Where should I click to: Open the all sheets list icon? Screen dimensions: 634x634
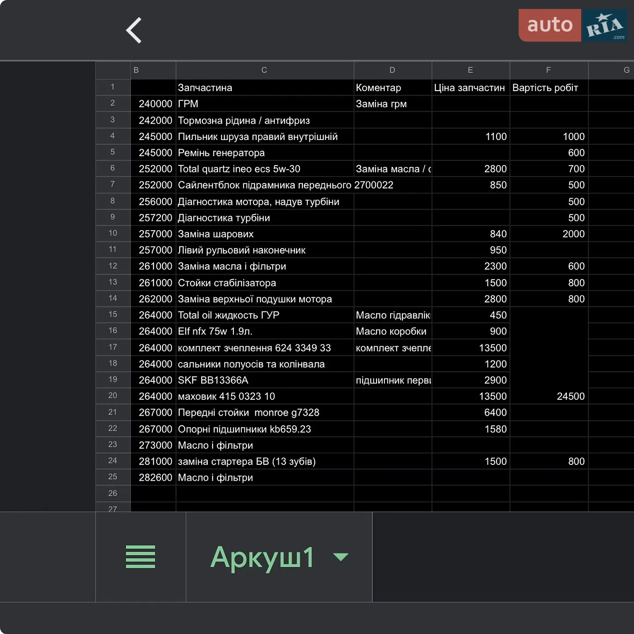pyautogui.click(x=140, y=557)
